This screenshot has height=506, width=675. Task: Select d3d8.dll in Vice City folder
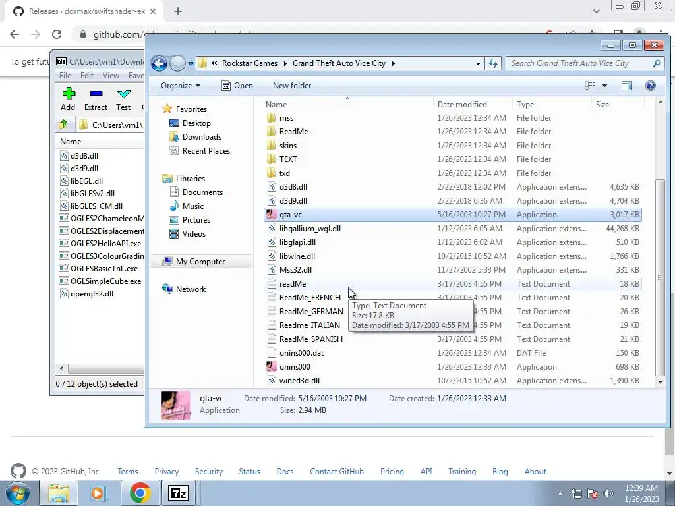452,187
